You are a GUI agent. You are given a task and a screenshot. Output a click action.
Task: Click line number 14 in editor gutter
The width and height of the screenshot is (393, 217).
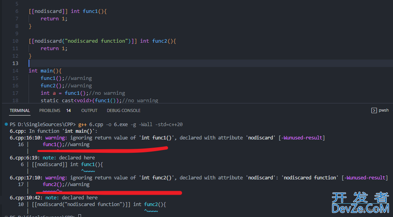point(15,71)
